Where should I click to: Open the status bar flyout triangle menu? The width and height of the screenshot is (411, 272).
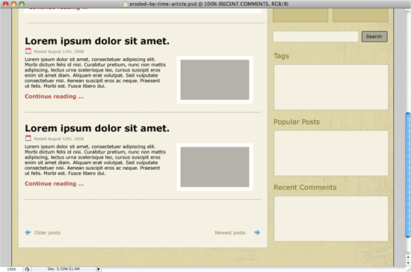[99, 269]
